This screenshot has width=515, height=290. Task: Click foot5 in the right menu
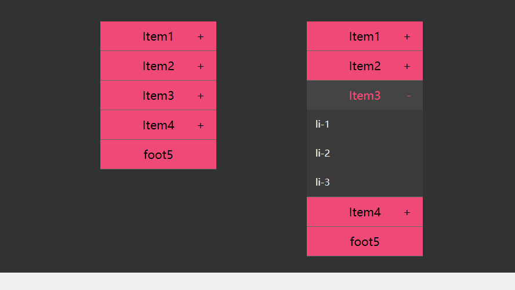pos(365,241)
